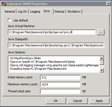112x107 pixels.
Task: Open the Log On tab
Action: (22, 12)
